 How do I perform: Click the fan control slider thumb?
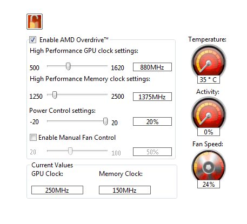tap(70, 151)
